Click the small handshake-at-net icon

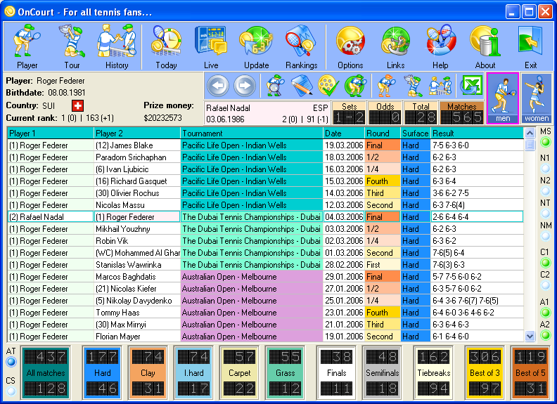click(x=440, y=86)
